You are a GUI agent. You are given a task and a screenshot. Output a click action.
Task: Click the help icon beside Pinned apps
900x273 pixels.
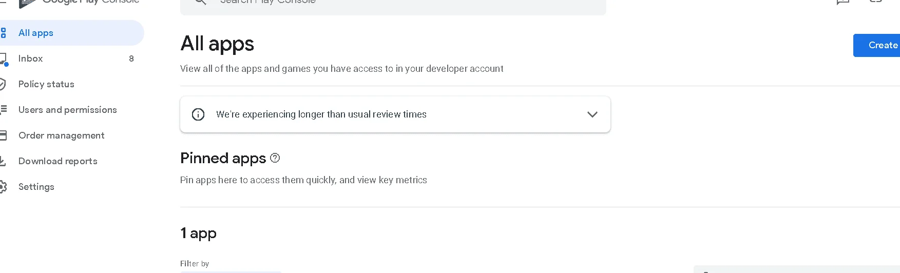[275, 158]
